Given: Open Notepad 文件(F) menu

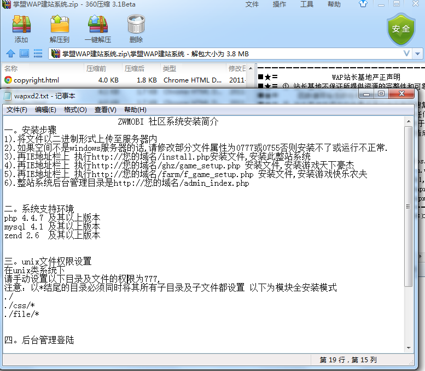Looking at the screenshot, I should pos(17,110).
